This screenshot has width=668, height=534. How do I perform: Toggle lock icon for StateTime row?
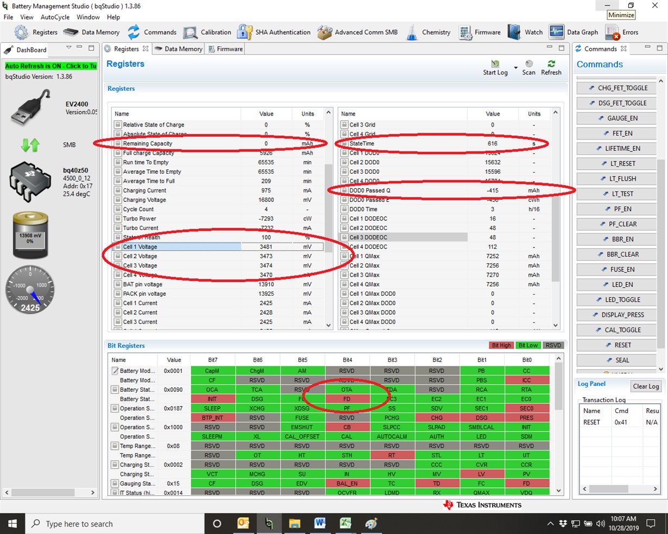344,144
